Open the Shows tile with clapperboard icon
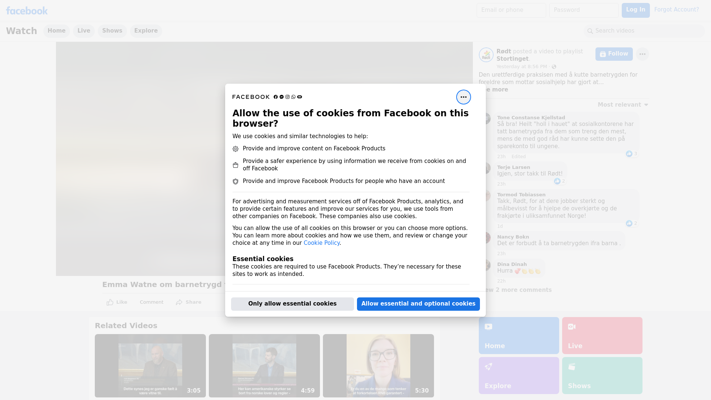711x400 pixels. pos(602,375)
